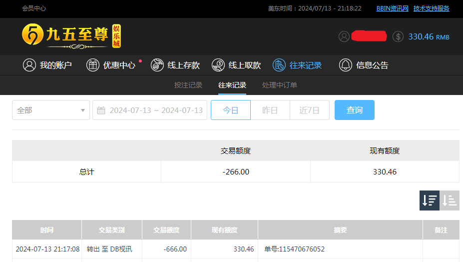
Task: Click the blue 查询 search button
Action: coord(354,110)
